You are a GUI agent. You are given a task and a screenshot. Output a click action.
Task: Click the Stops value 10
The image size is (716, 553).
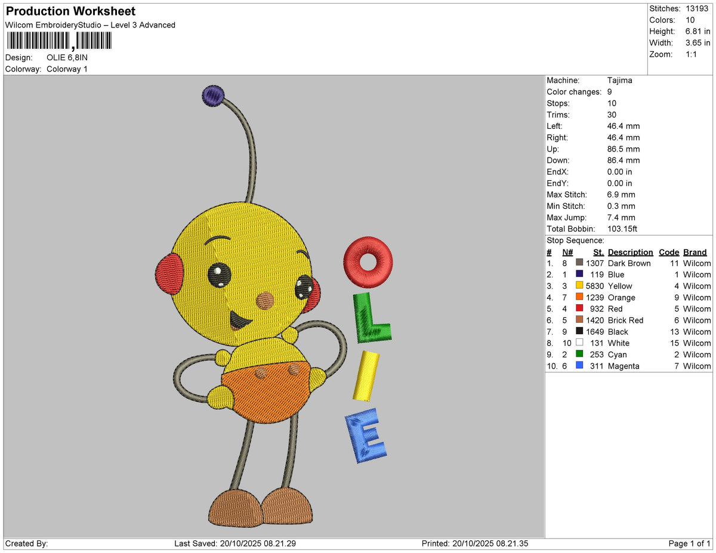pyautogui.click(x=612, y=103)
